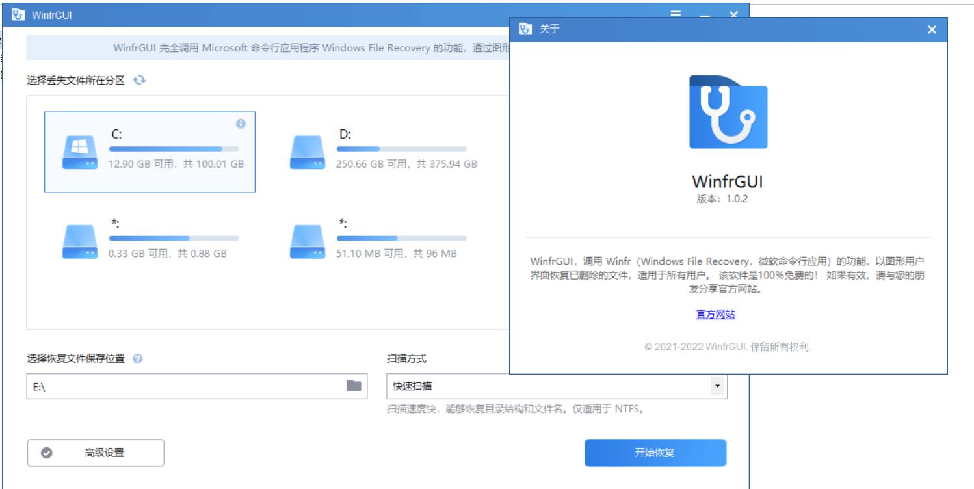This screenshot has height=489, width=974.
Task: Click text 12.90 GB 可用，共 100.01 GB
Action: tap(176, 164)
